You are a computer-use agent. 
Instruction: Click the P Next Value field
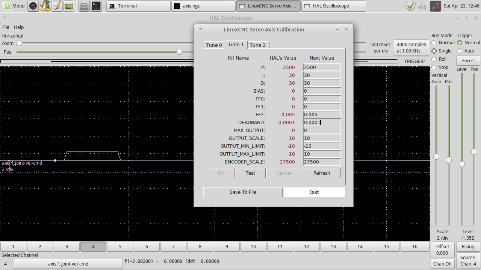pyautogui.click(x=322, y=67)
